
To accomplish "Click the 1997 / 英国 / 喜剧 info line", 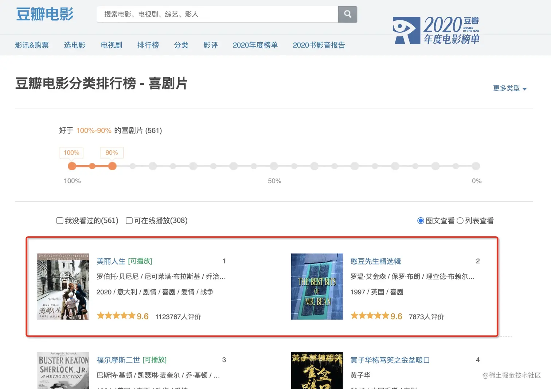I will (x=377, y=292).
